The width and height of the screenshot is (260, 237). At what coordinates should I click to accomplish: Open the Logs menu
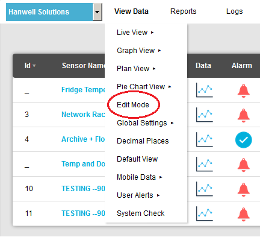pos(234,11)
